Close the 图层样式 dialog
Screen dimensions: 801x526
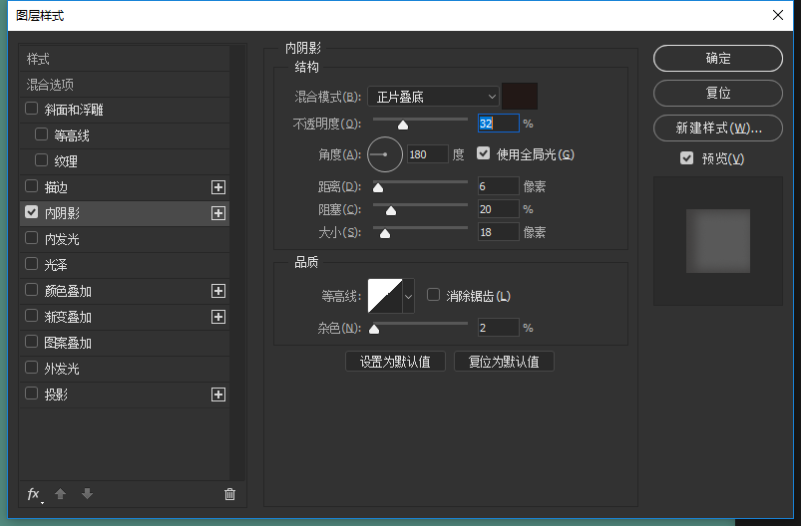click(777, 15)
